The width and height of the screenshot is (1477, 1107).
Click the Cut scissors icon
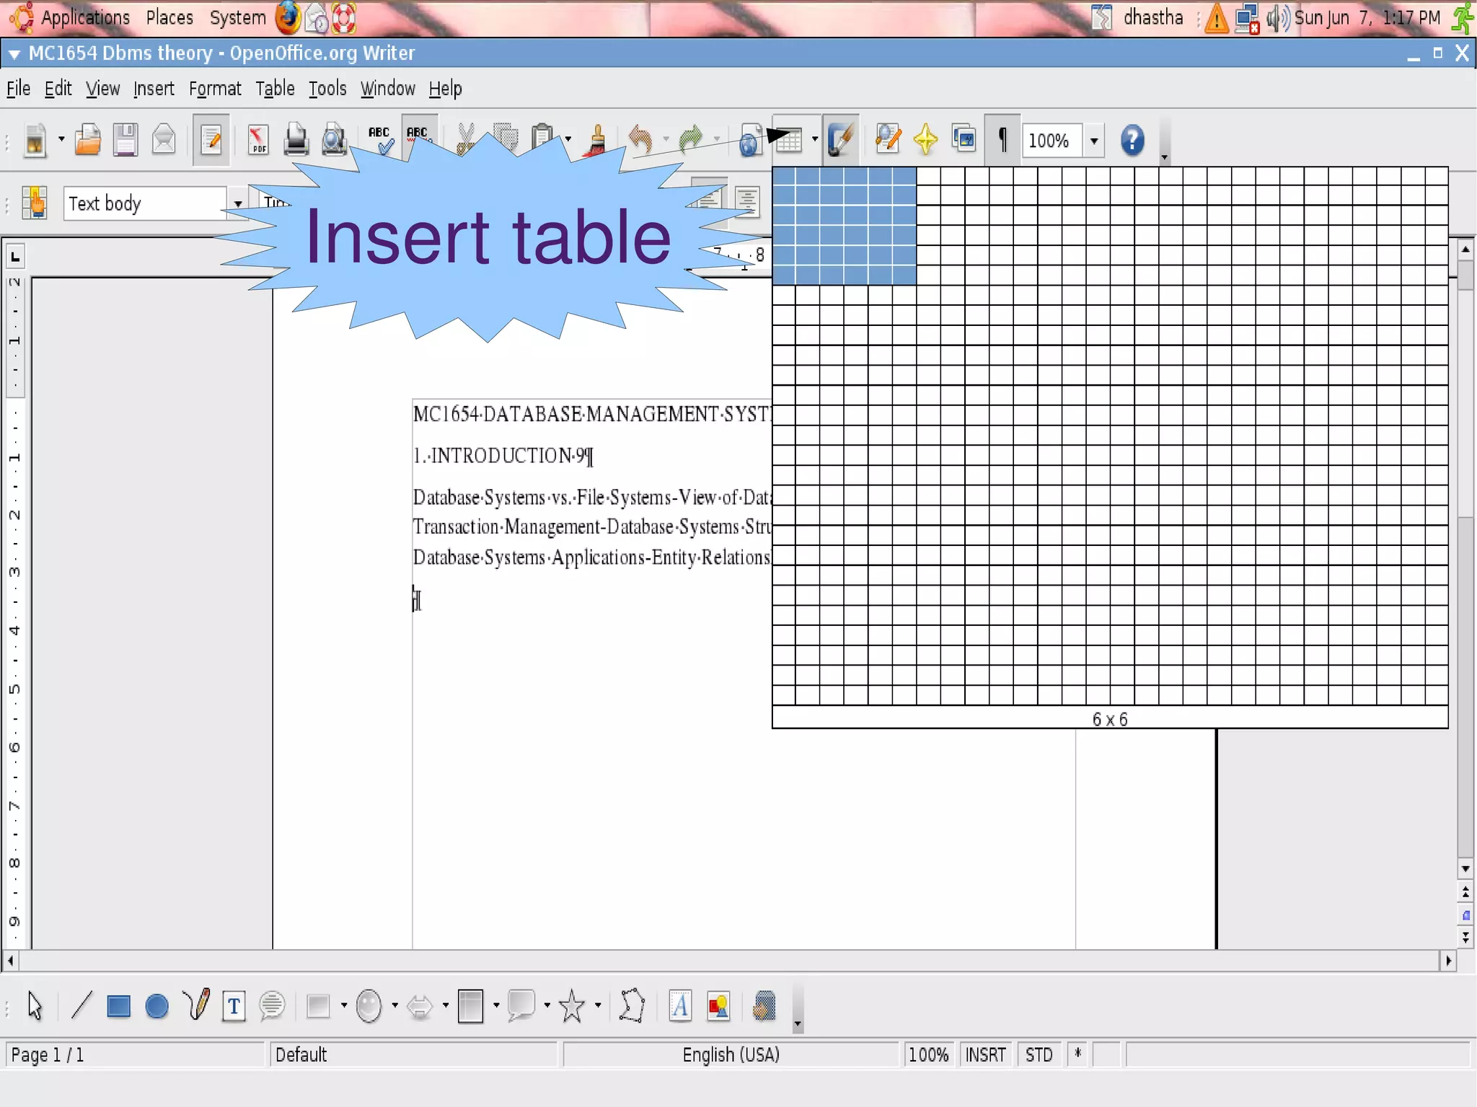coord(466,140)
